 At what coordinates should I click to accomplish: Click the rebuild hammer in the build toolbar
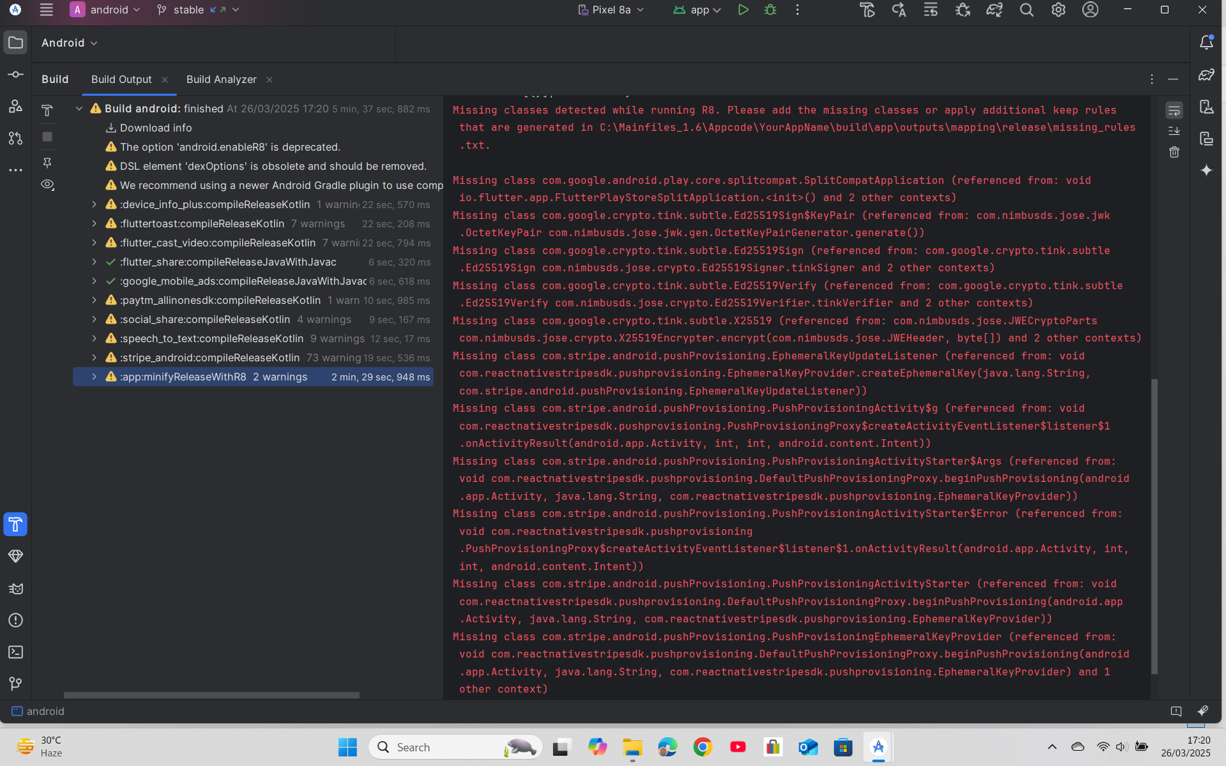[47, 110]
